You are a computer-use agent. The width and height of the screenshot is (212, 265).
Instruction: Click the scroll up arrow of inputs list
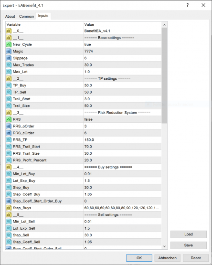point(164,25)
